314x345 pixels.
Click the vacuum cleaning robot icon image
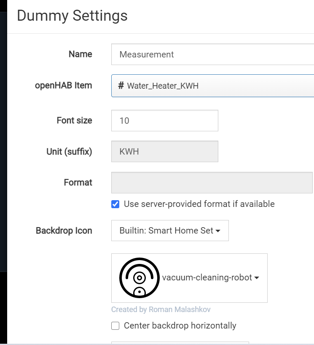[140, 277]
